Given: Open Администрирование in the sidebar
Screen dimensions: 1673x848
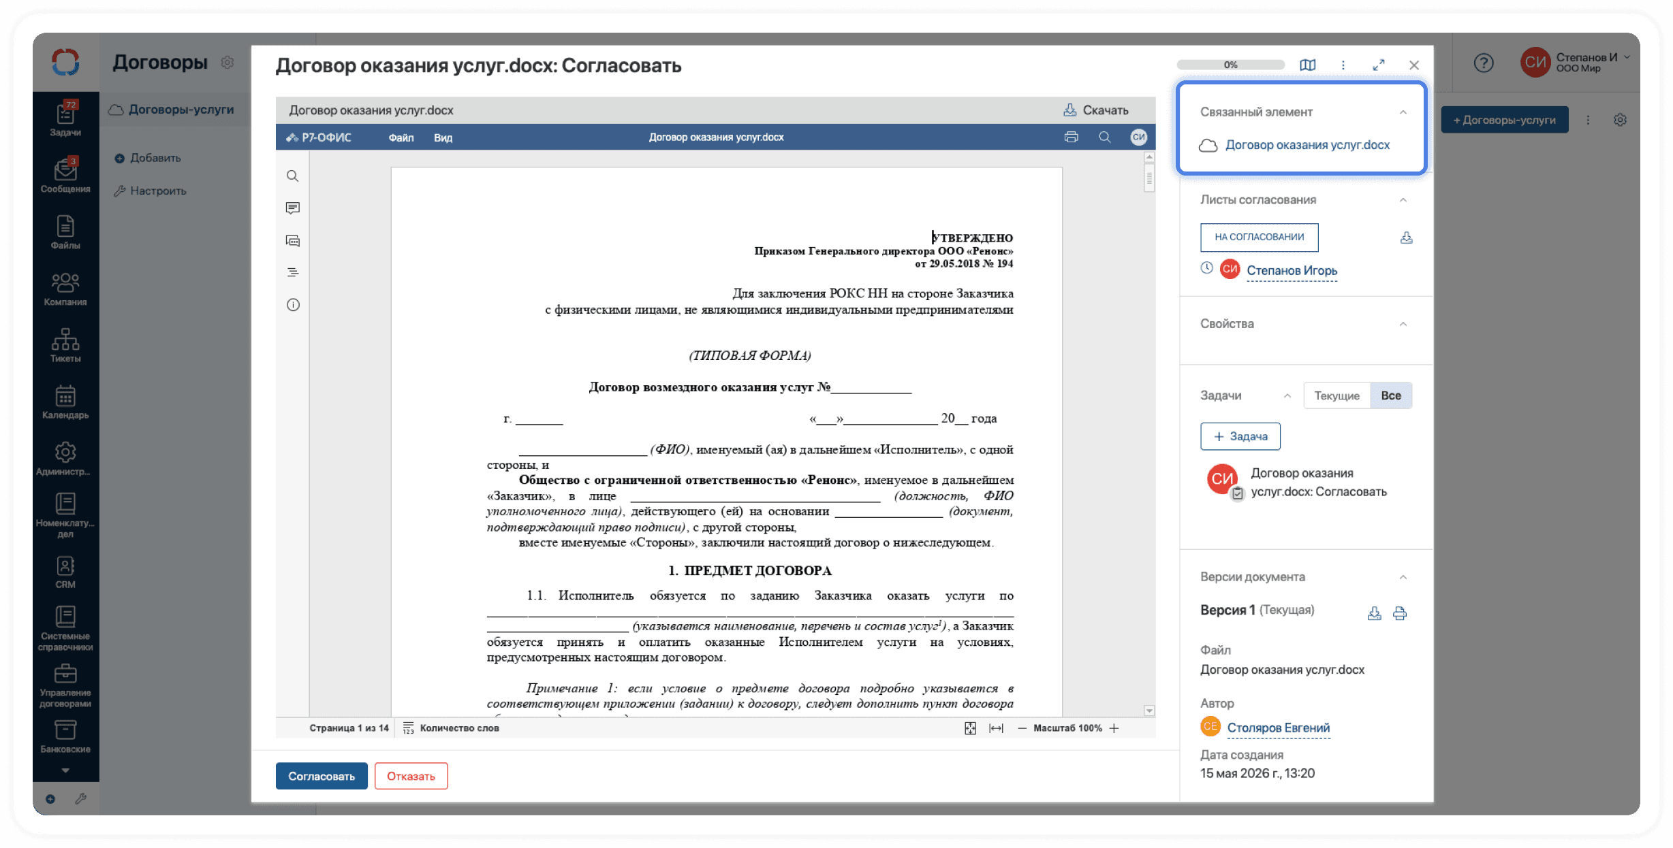Looking at the screenshot, I should (65, 458).
